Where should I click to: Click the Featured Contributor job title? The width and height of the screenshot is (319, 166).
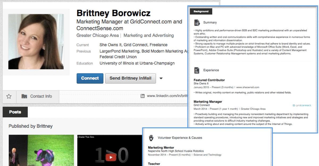click(209, 80)
